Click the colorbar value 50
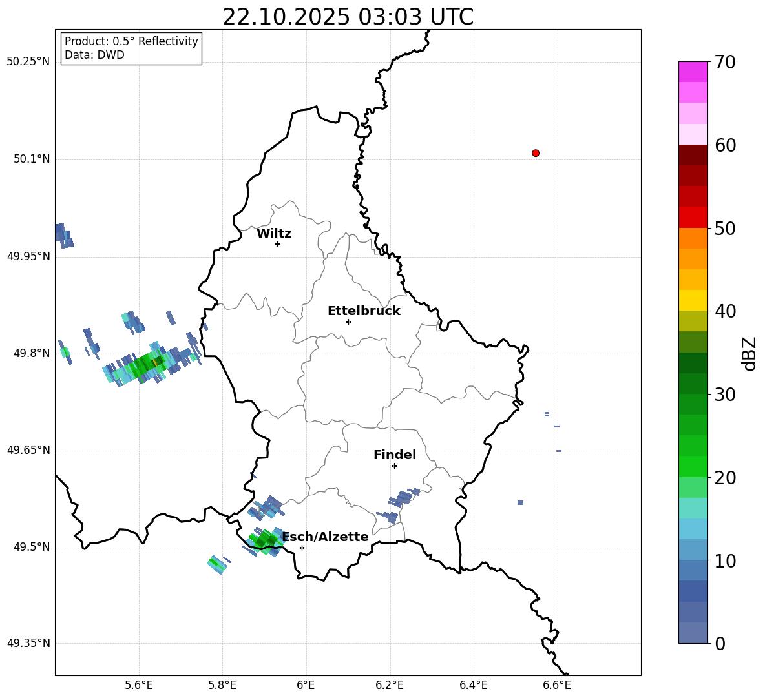The height and width of the screenshot is (698, 765). [x=725, y=228]
